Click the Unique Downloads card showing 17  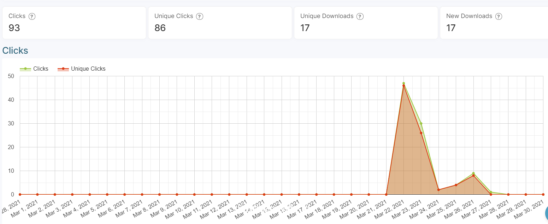pos(366,23)
